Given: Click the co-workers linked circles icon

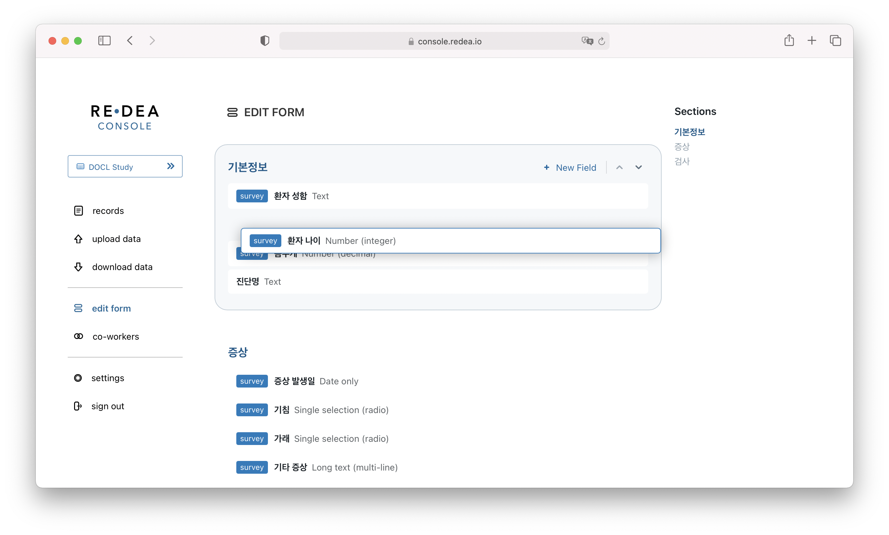Looking at the screenshot, I should tap(78, 336).
